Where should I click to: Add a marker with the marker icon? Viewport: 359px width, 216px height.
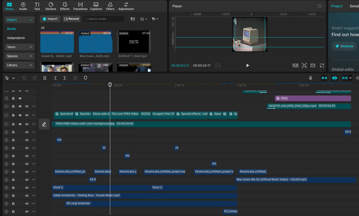coord(85,78)
